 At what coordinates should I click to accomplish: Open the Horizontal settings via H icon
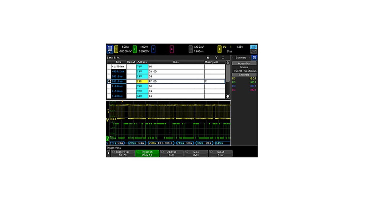[x=191, y=49]
